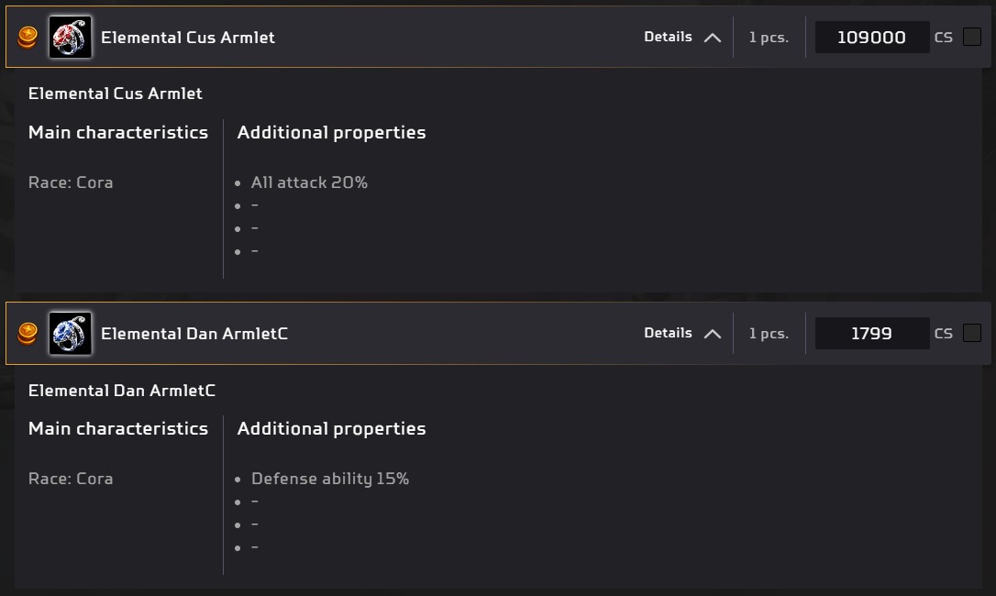The width and height of the screenshot is (996, 596).
Task: Click the gold coin icon beside Elemental Dan ArmletC
Action: 28,333
